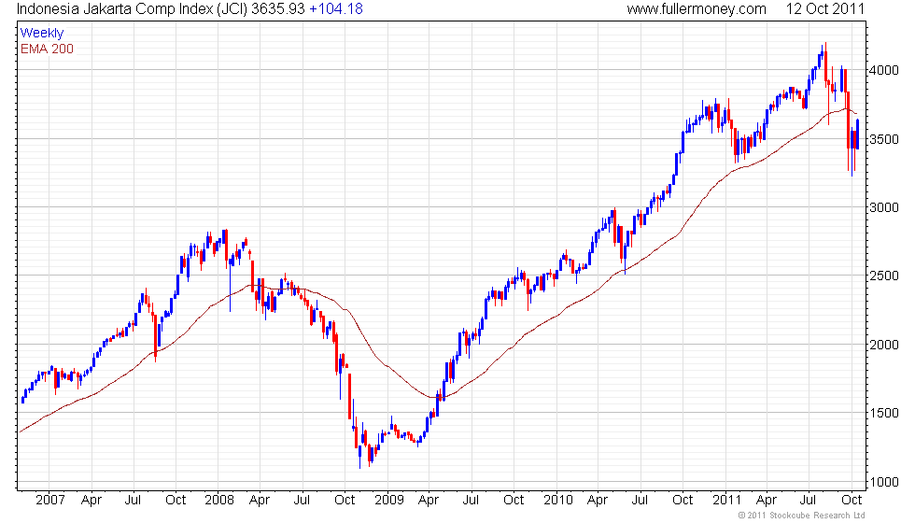Click the 1000 price axis label
This screenshot has height=523, width=915.
(x=883, y=482)
